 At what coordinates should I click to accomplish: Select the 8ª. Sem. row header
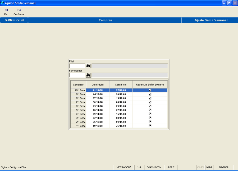pyautogui.click(x=78, y=98)
